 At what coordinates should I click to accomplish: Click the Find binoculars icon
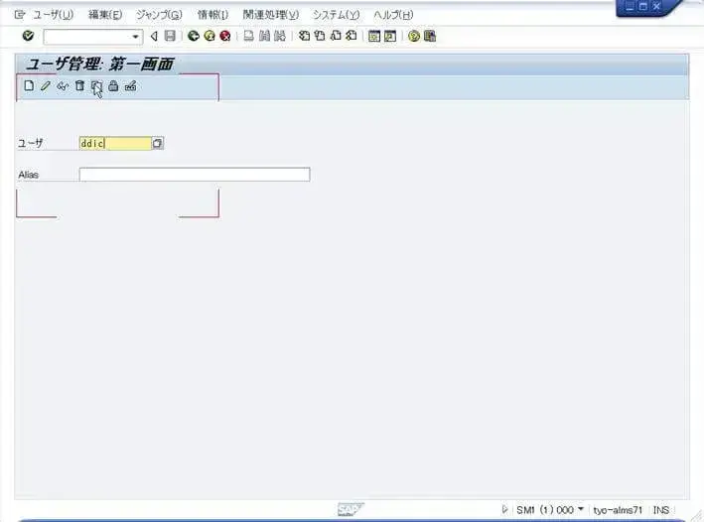tap(264, 36)
